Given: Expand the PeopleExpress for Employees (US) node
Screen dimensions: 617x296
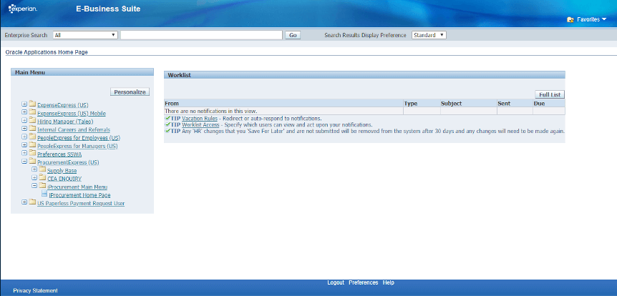Looking at the screenshot, I should click(24, 137).
